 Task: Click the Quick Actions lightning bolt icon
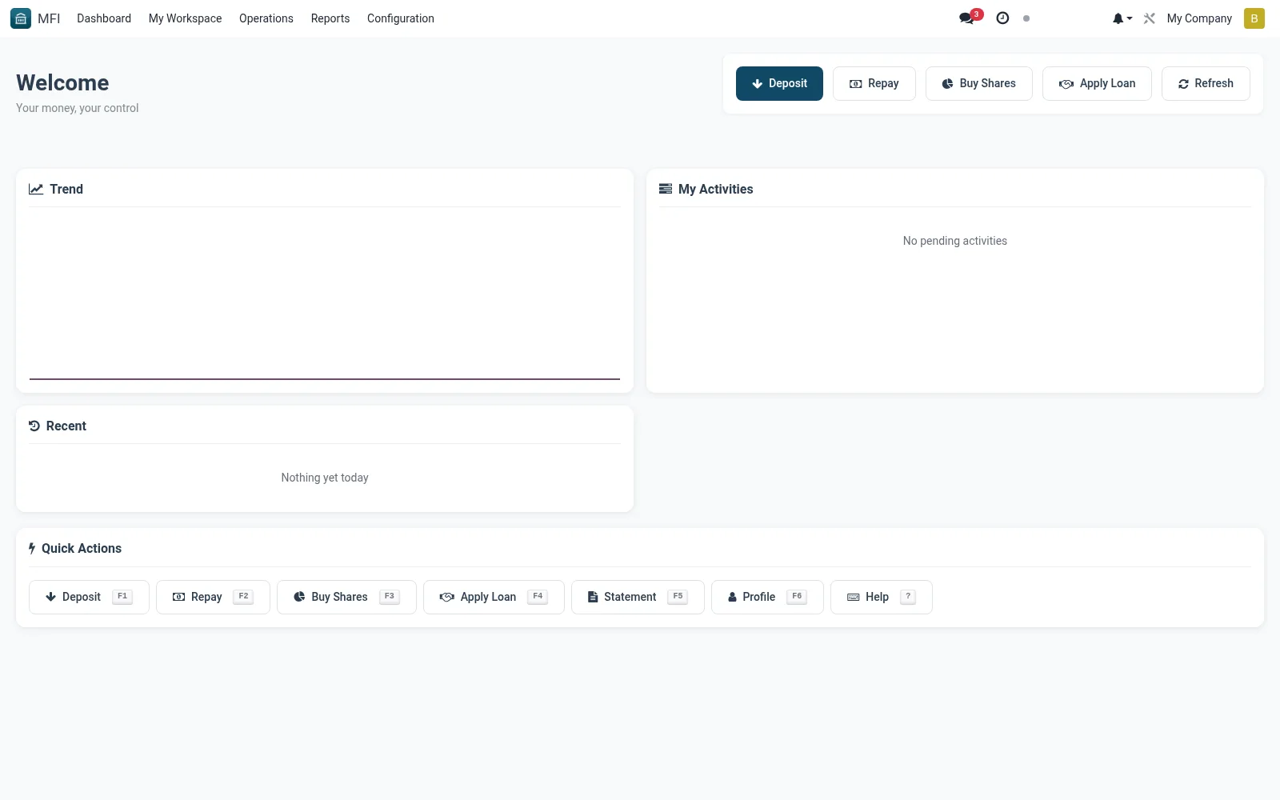(32, 548)
